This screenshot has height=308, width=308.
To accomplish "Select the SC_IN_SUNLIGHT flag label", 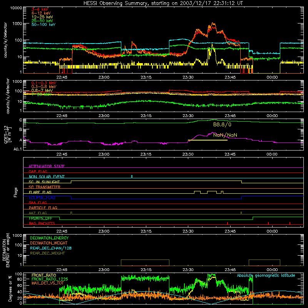I will coord(44,182).
